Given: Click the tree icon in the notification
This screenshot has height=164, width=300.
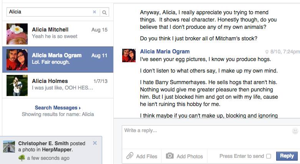Looking at the screenshot, I should 22,158.
